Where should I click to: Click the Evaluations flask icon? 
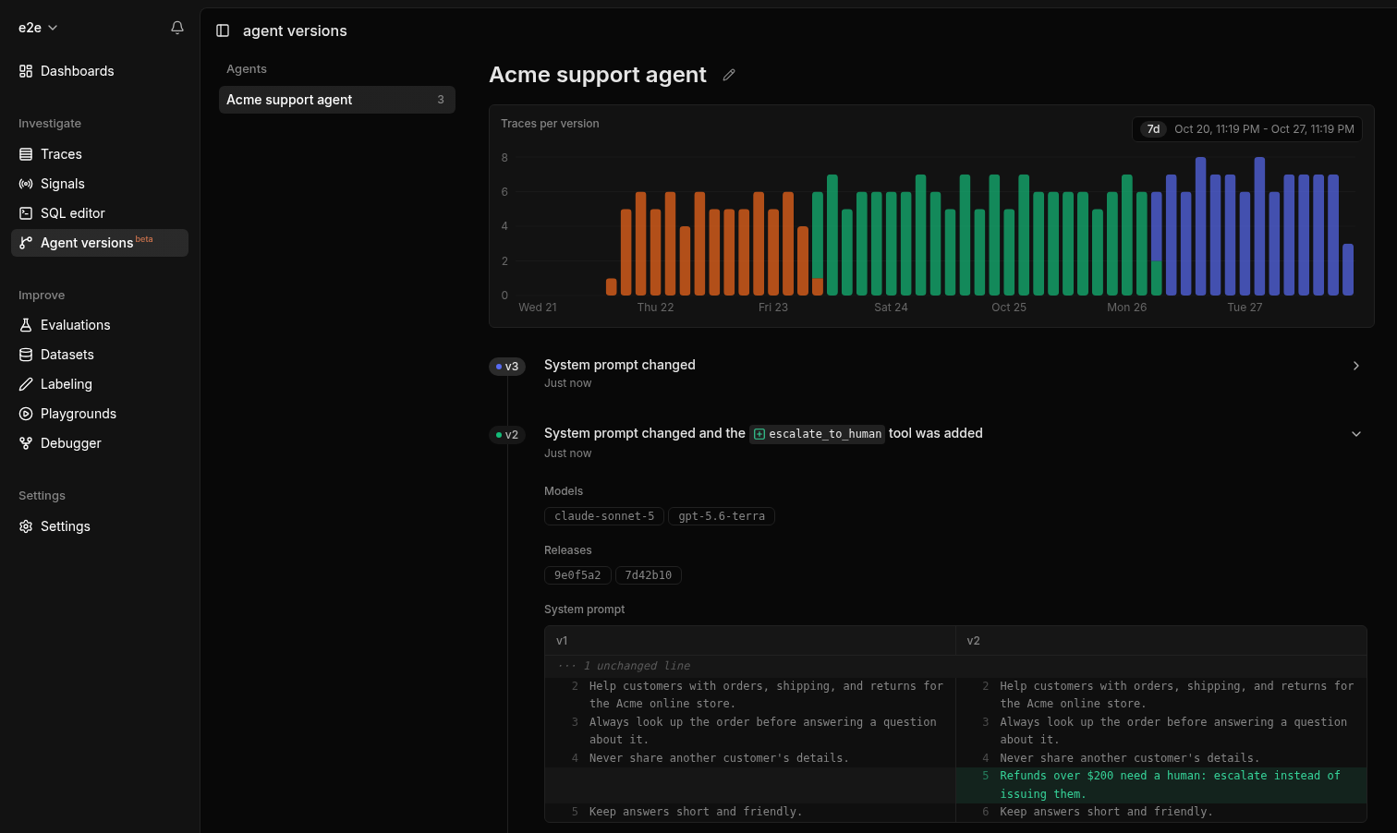(x=26, y=325)
